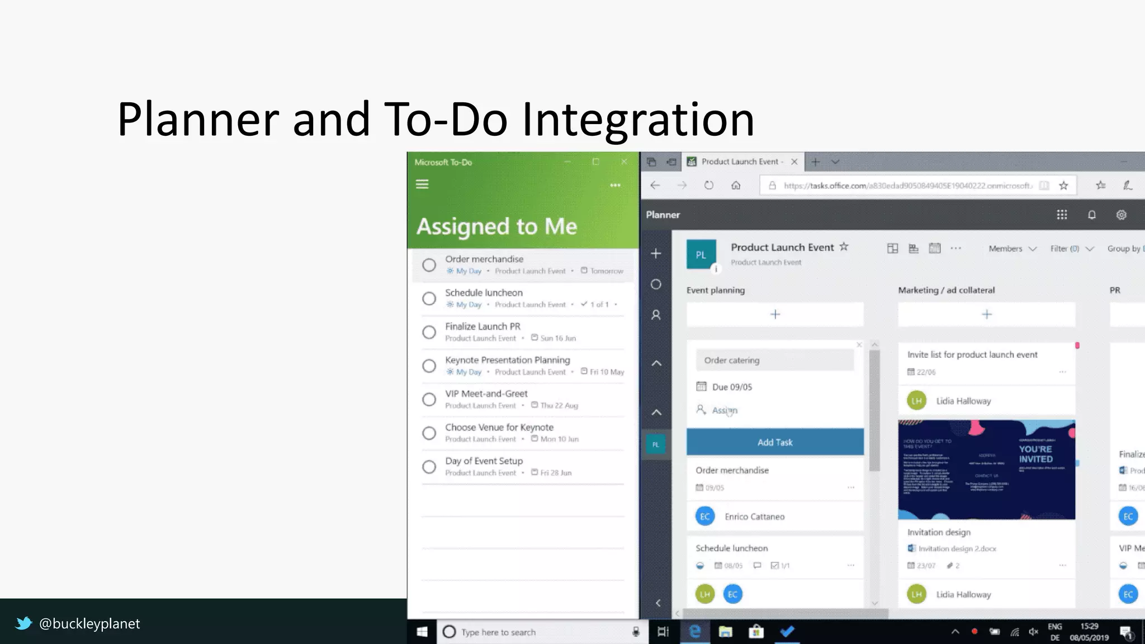This screenshot has height=644, width=1145.
Task: Select the Product Launch Event browser tab
Action: pyautogui.click(x=742, y=162)
